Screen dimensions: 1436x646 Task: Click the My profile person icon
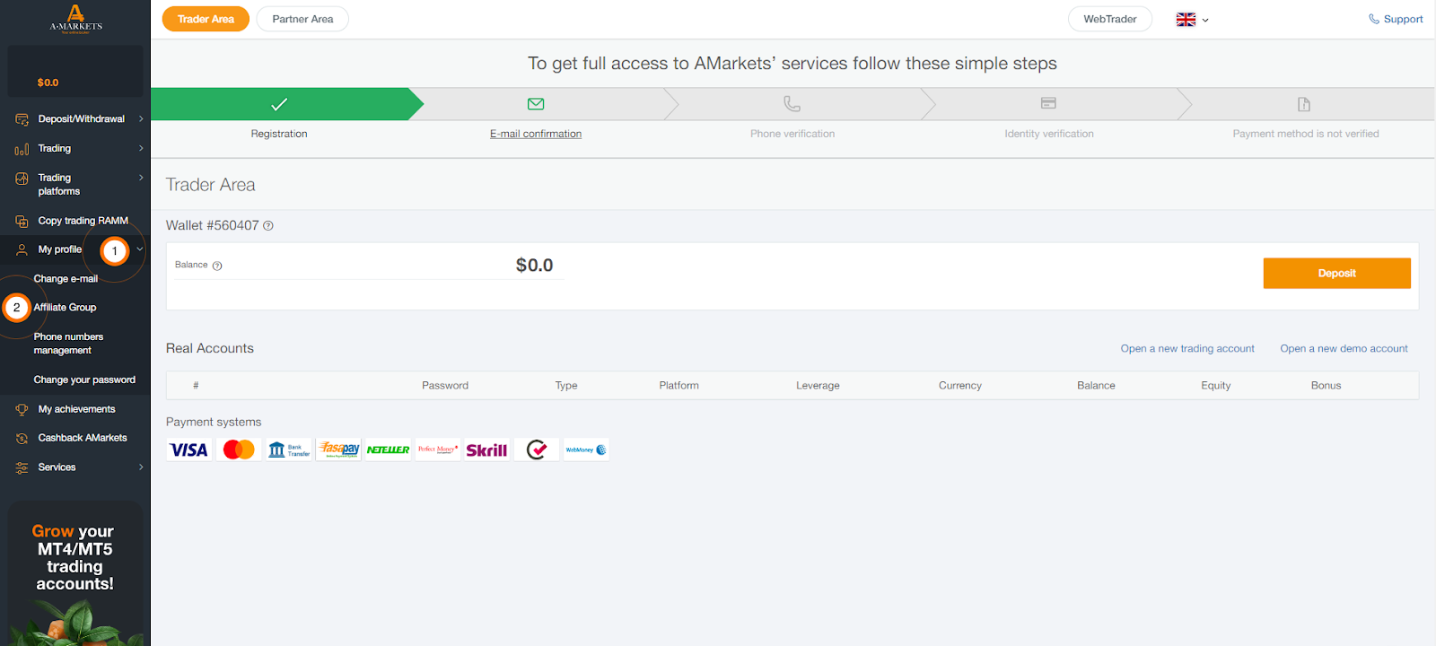coord(22,250)
